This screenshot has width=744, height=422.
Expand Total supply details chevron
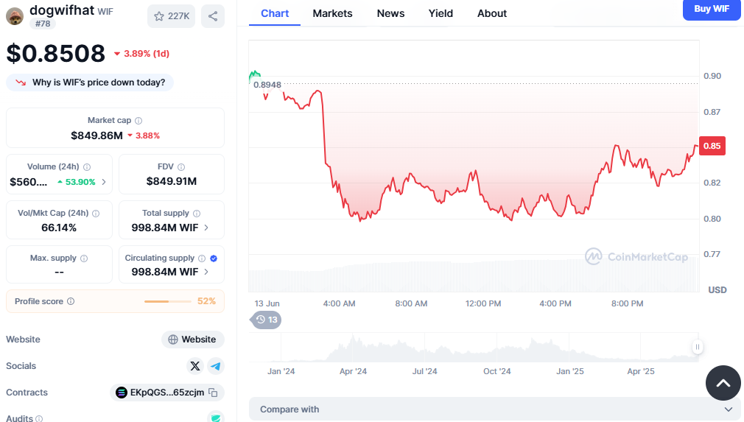206,228
